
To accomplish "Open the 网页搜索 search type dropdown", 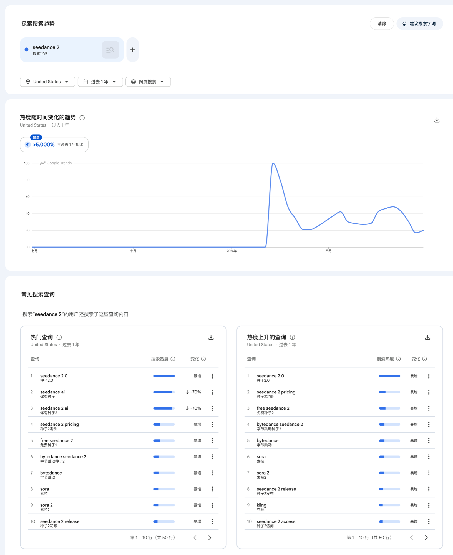I will [x=148, y=82].
